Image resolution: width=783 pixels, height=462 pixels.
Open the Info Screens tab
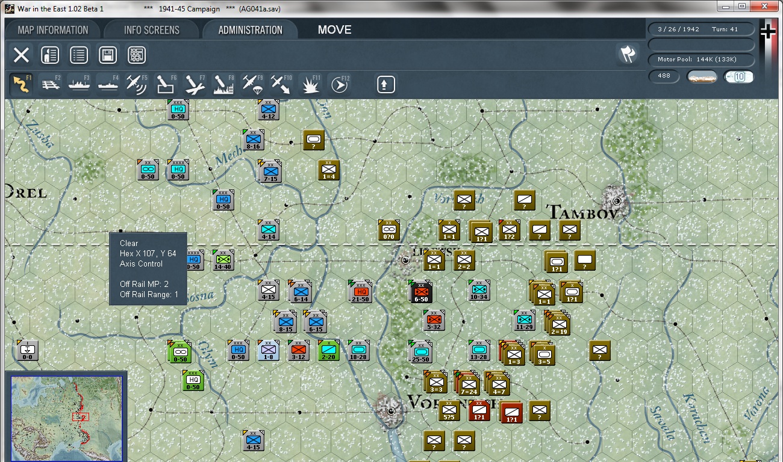152,30
